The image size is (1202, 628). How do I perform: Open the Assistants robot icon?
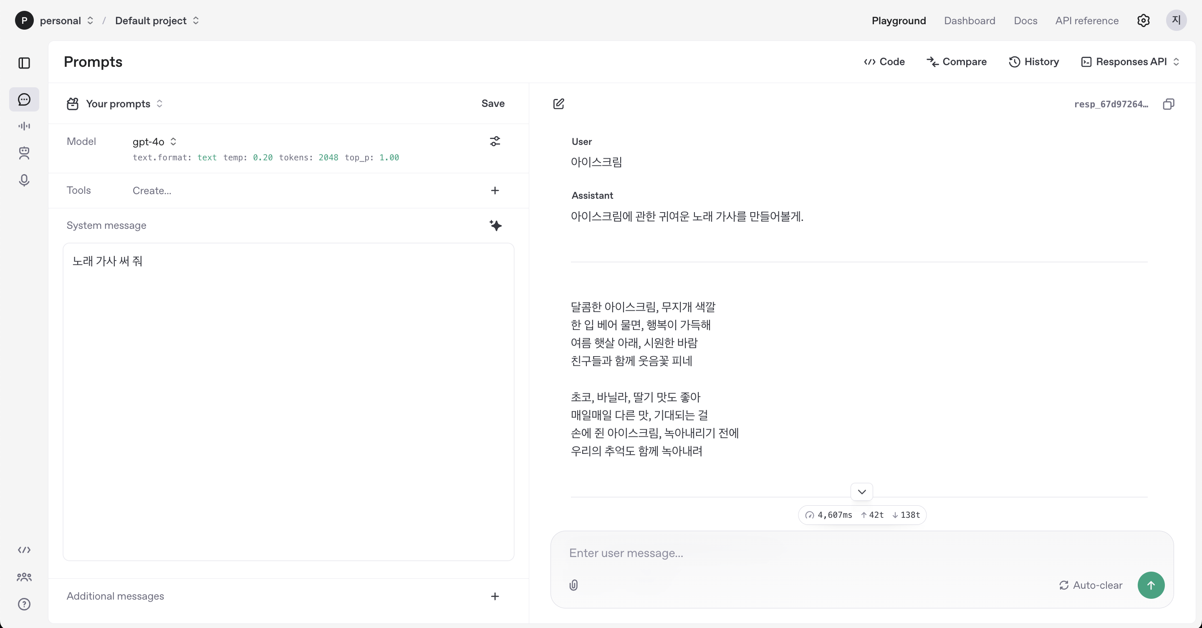[x=24, y=153]
